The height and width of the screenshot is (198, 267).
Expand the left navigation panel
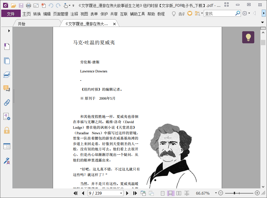9,31
